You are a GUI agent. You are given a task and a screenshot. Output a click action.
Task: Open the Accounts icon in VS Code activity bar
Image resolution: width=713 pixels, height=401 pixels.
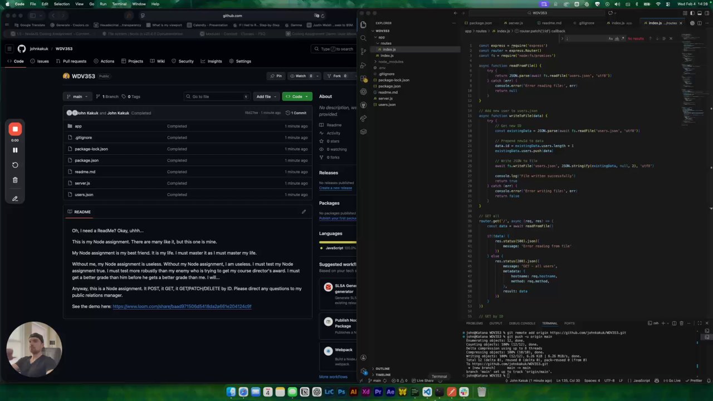pos(363,358)
